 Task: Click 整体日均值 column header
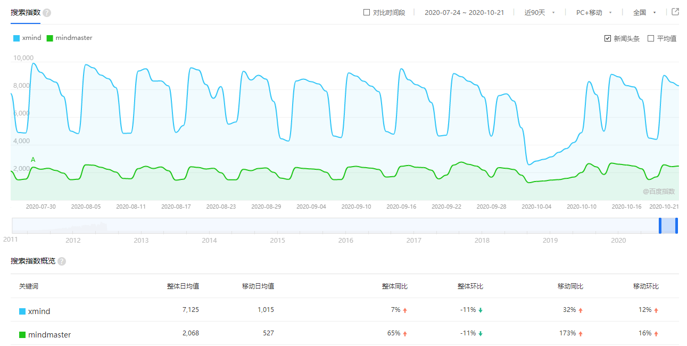click(x=183, y=286)
